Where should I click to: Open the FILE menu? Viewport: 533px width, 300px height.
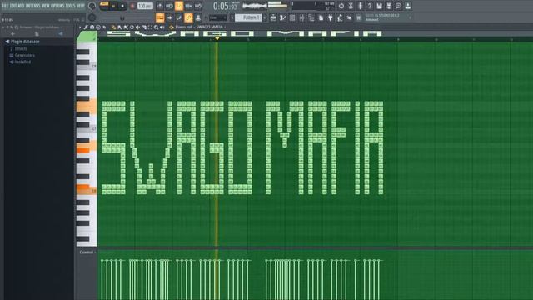tap(5, 6)
